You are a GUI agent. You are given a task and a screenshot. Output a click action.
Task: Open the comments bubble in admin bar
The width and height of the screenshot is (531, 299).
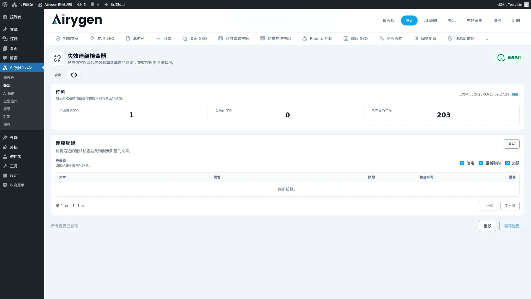click(95, 4)
